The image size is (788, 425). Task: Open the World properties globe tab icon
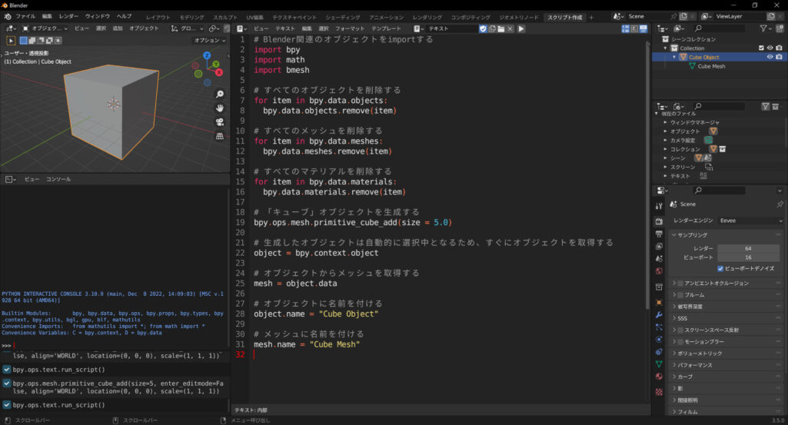coord(659,271)
